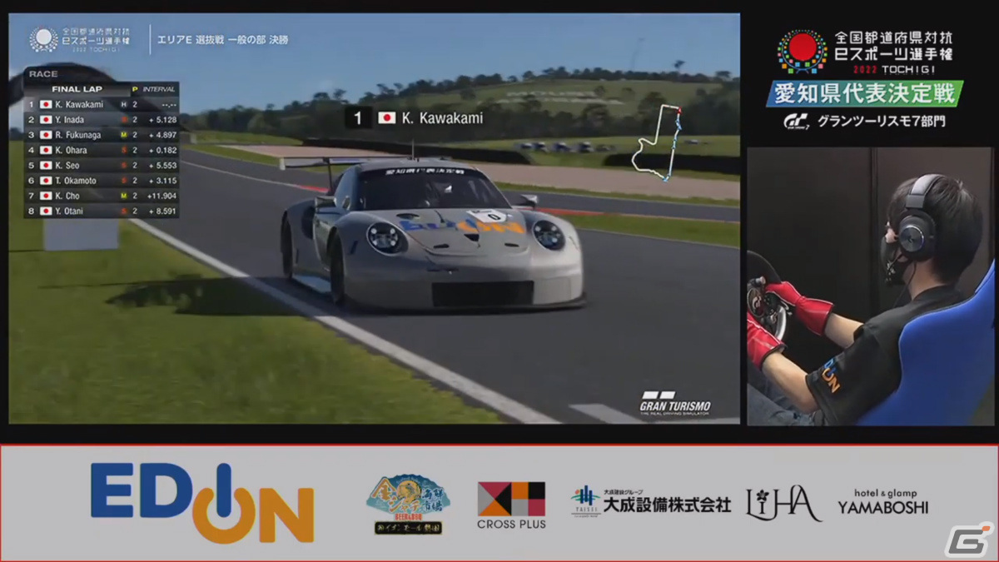The image size is (999, 562).
Task: Click the hotel & glamp YAMABOSHI logo
Action: point(883,500)
